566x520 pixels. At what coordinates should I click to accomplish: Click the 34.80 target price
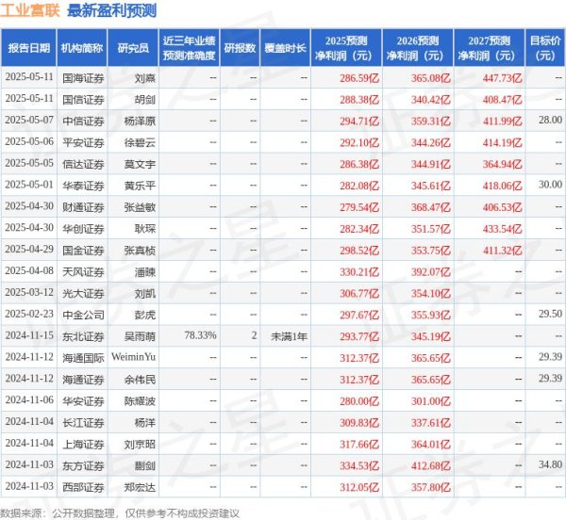click(x=551, y=464)
